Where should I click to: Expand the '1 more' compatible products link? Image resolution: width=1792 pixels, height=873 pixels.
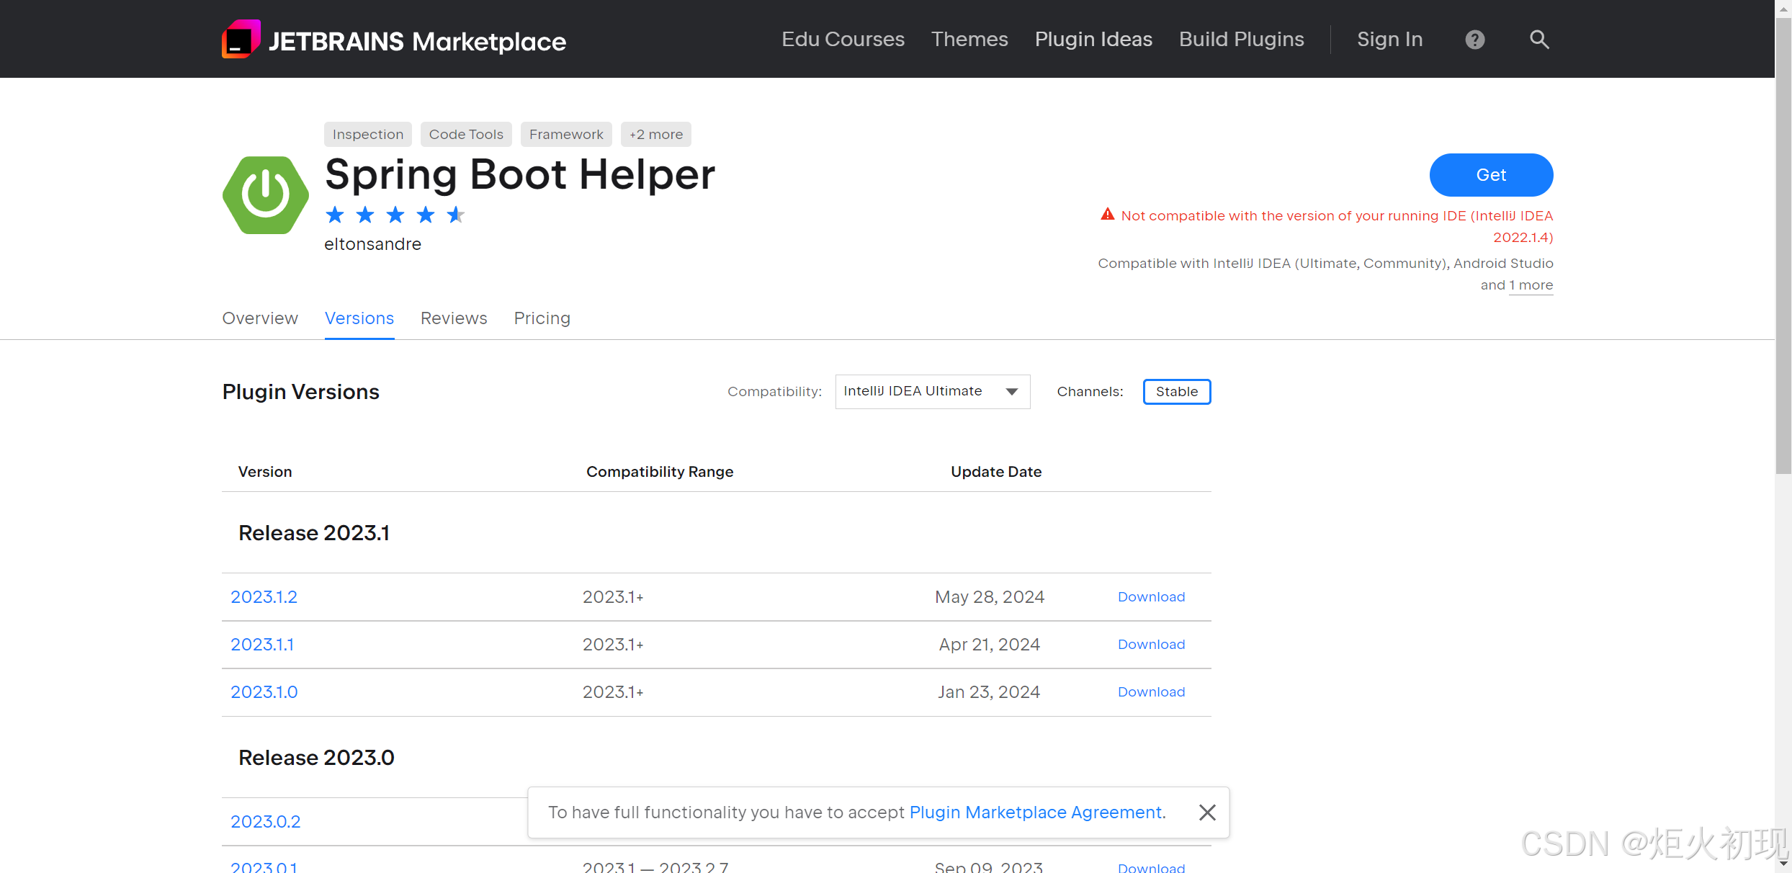pos(1531,285)
